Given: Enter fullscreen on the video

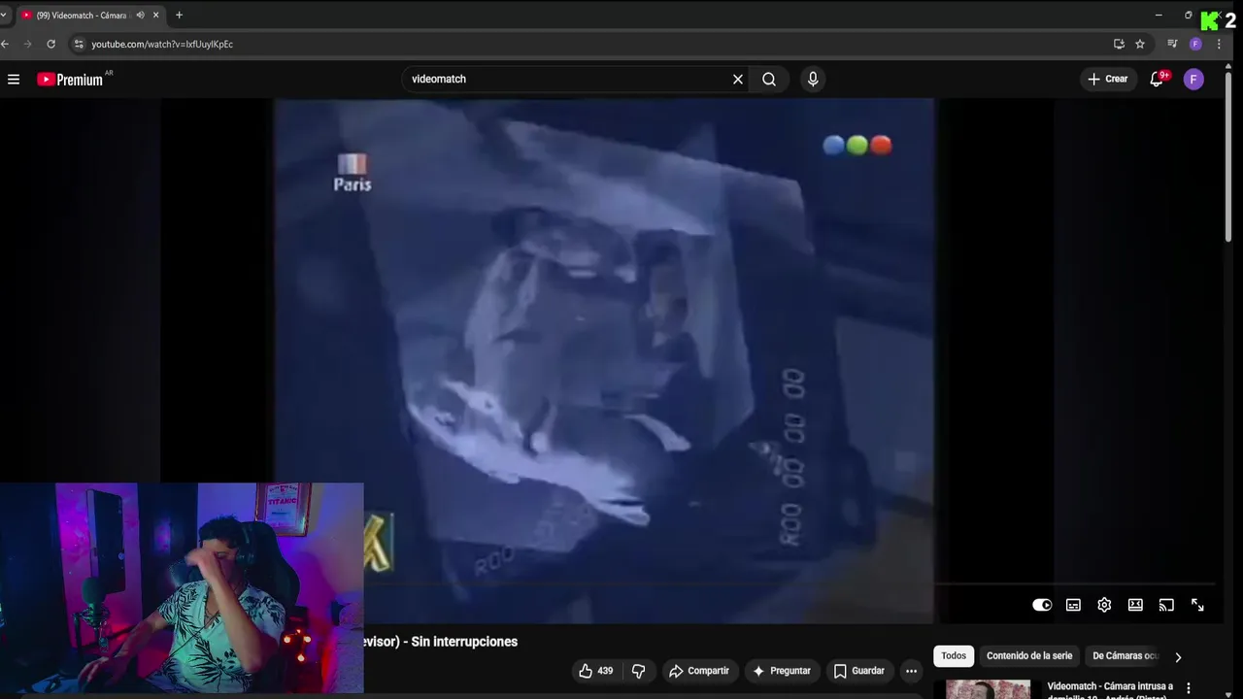Looking at the screenshot, I should point(1197,605).
